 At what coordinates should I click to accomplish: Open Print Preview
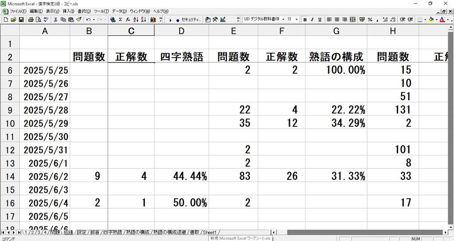click(38, 19)
